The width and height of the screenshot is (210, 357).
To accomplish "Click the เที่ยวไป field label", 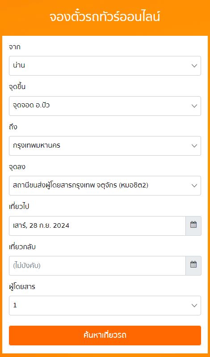I will coord(19,207).
